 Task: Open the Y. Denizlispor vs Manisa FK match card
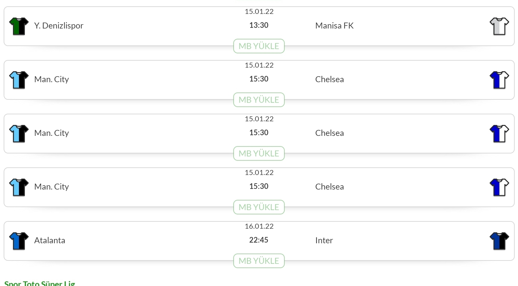coord(259,26)
